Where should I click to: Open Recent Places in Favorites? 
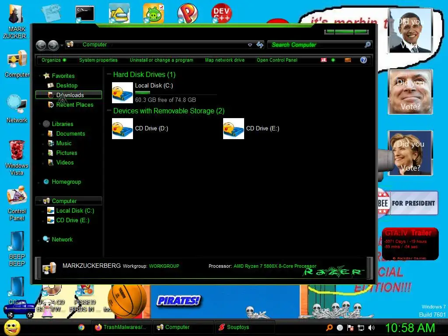tap(74, 105)
